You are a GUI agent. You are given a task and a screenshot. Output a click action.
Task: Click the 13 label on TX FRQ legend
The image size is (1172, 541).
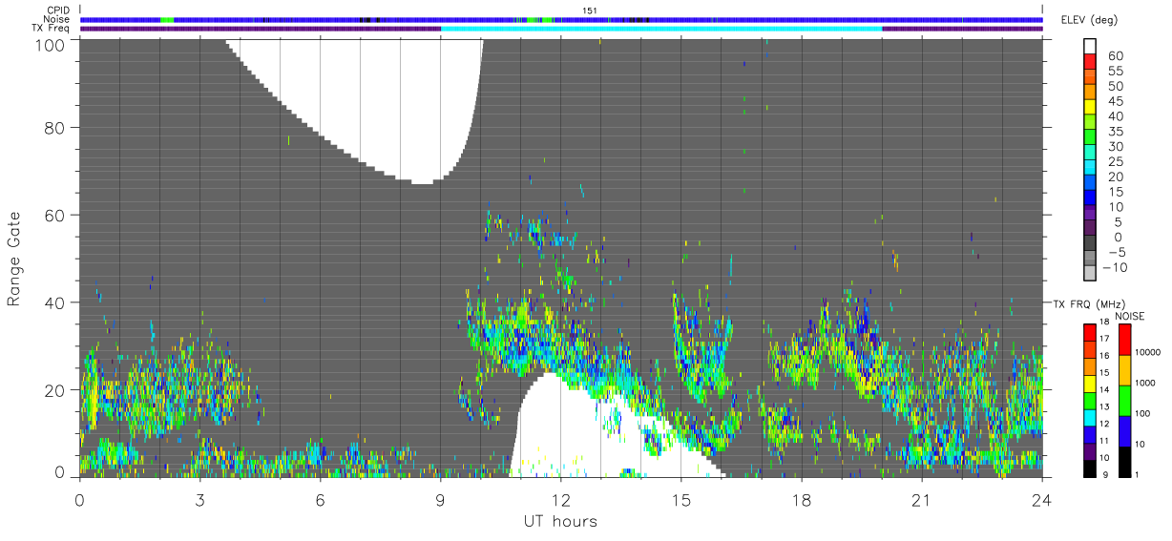pos(1105,406)
